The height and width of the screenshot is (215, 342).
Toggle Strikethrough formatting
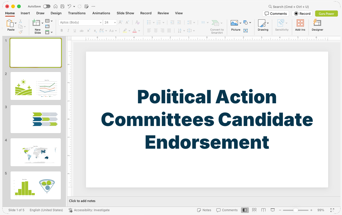point(82,31)
